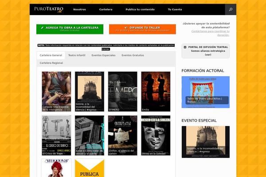This screenshot has width=266, height=177.
Task: Open the Emilio play poster
Action: [x=156, y=92]
